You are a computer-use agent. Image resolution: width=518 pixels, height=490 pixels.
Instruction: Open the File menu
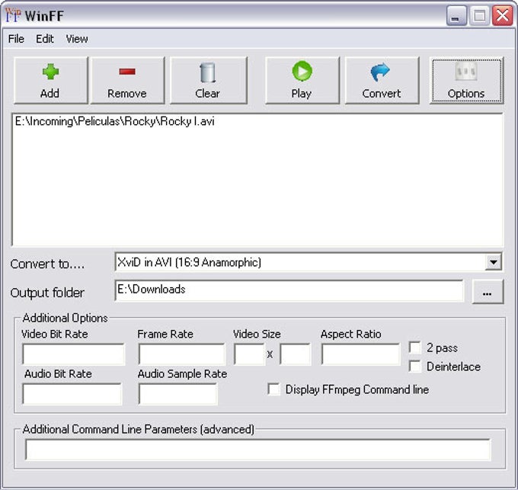pos(16,39)
